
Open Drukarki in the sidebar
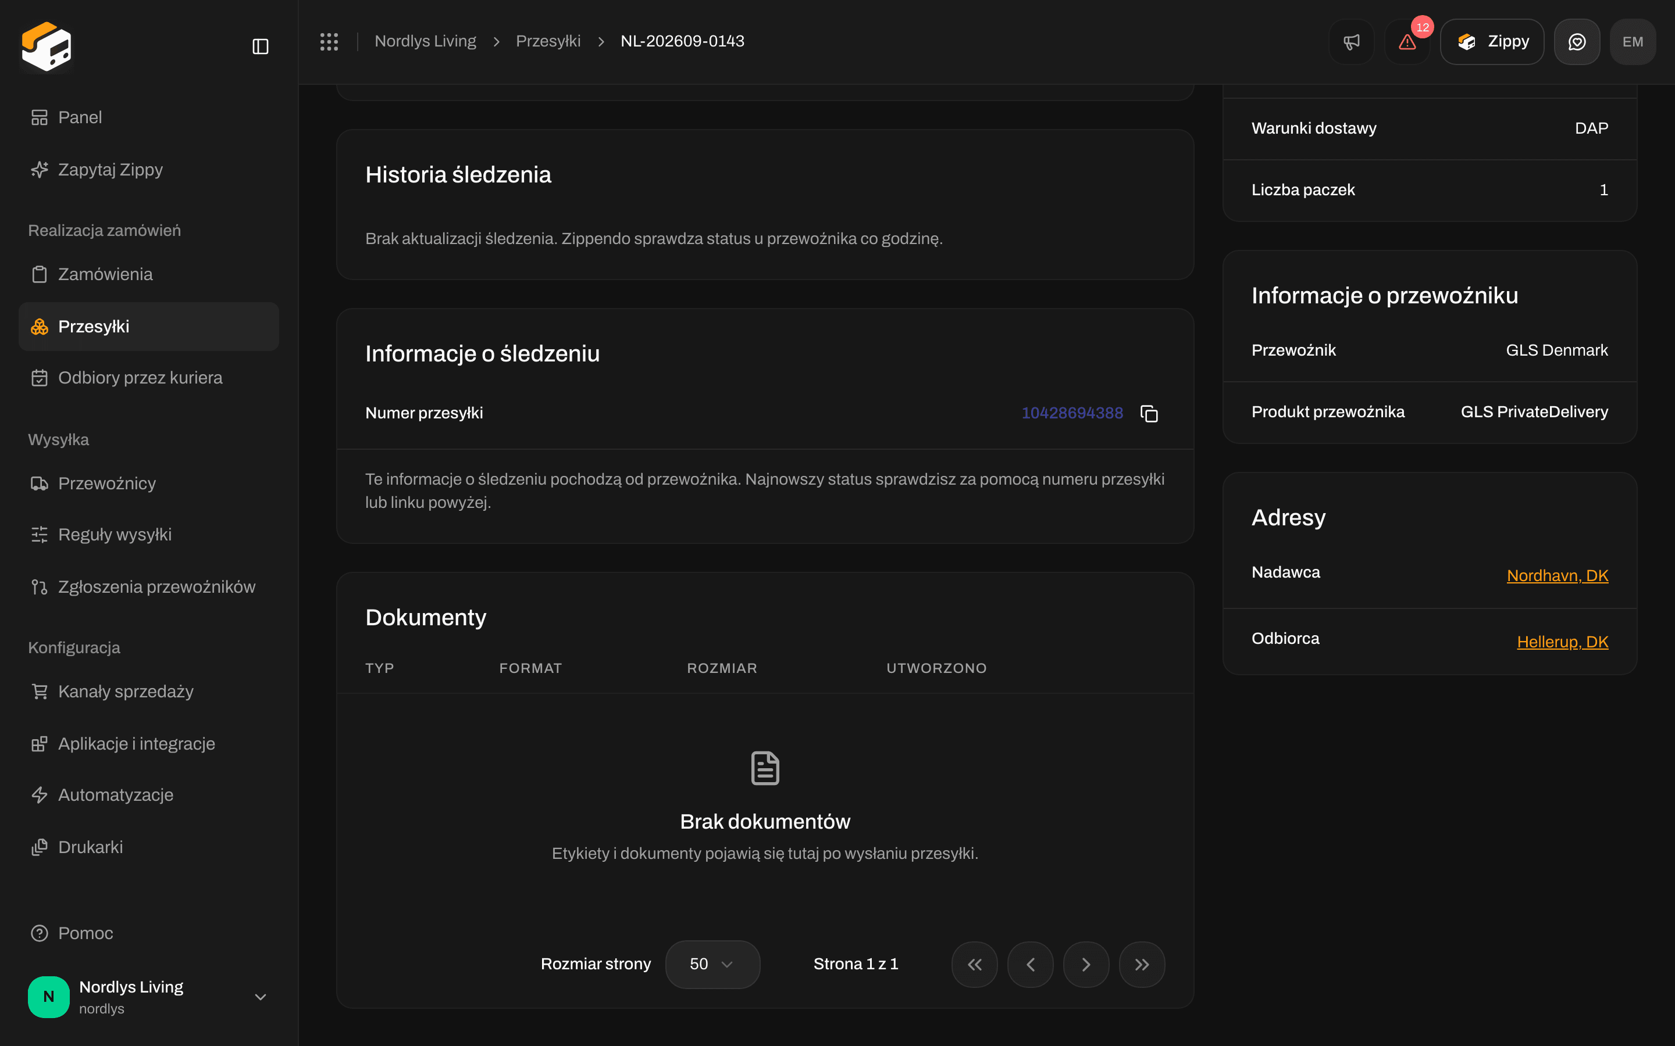(x=149, y=847)
